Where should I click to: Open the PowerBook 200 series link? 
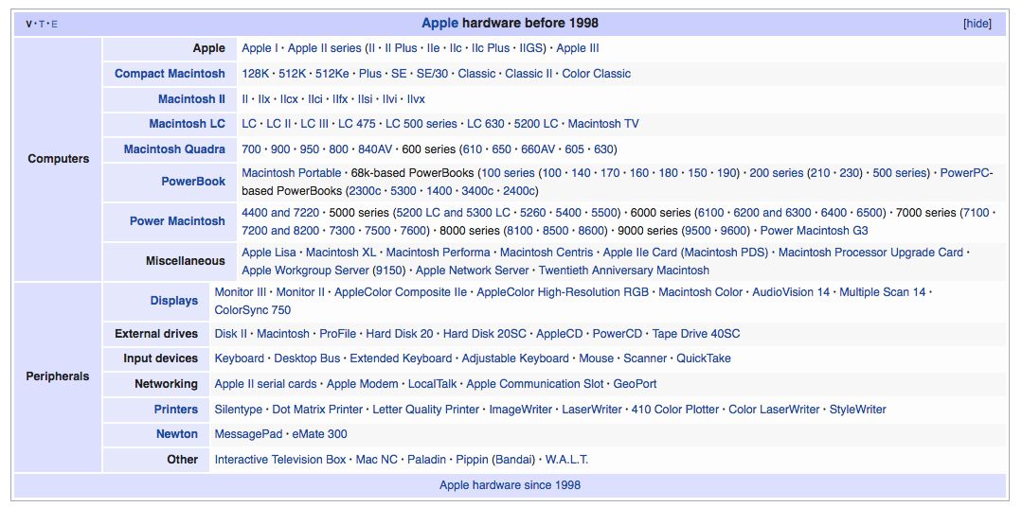pos(777,173)
